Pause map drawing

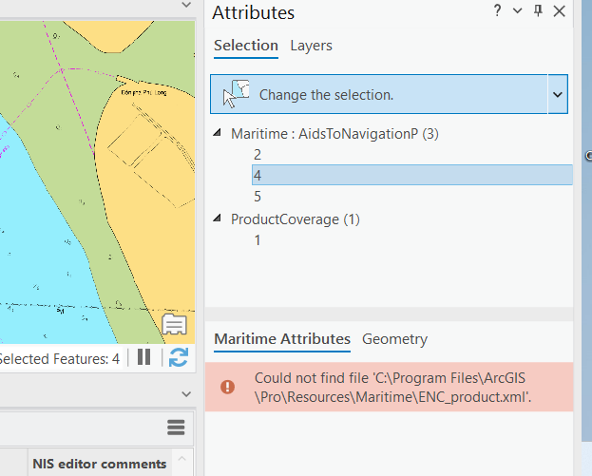[144, 357]
